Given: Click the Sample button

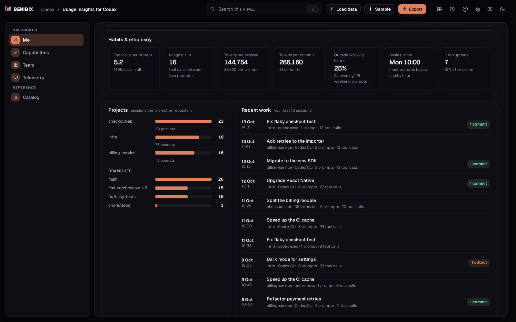Looking at the screenshot, I should pyautogui.click(x=379, y=9).
